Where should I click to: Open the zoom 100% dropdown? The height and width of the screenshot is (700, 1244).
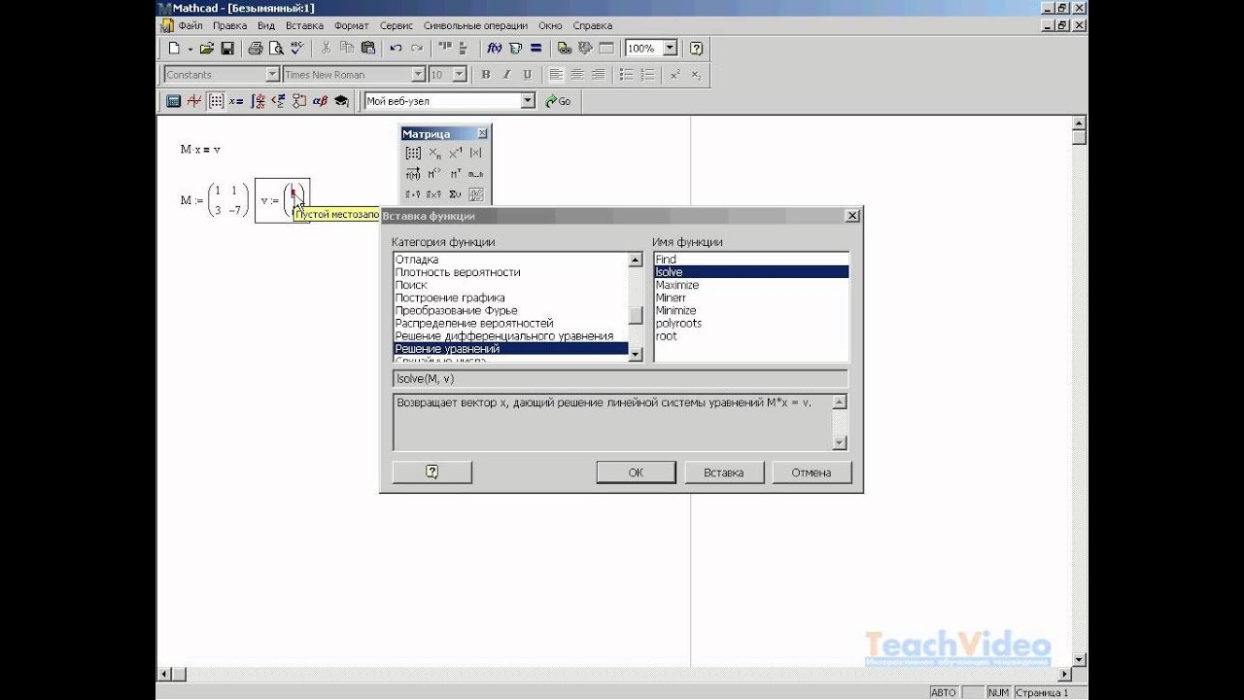(x=671, y=48)
